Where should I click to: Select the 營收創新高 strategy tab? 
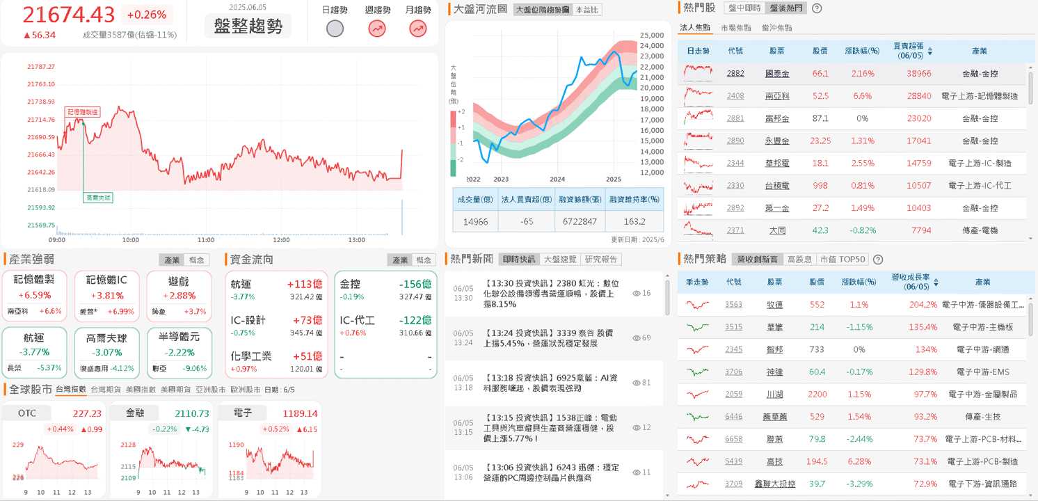click(x=757, y=260)
